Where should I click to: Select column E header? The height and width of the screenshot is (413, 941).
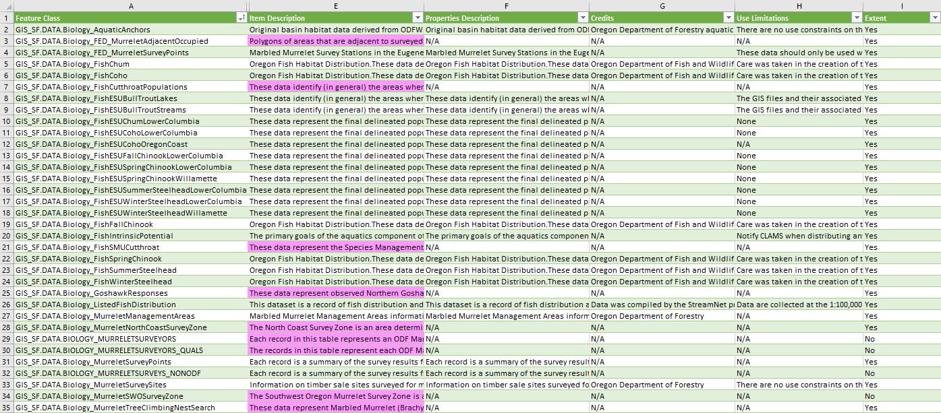click(336, 5)
